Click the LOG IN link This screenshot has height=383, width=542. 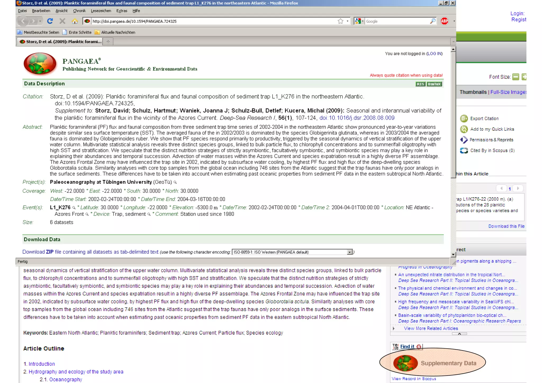coord(434,54)
